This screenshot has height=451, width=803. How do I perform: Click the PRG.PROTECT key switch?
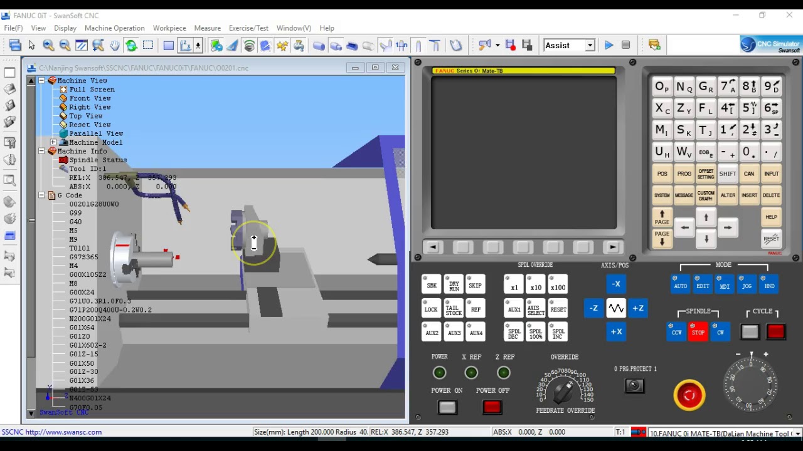[634, 385]
